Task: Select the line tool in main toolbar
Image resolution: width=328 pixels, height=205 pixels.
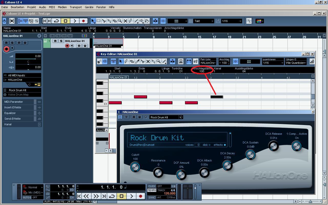Action: [137, 21]
